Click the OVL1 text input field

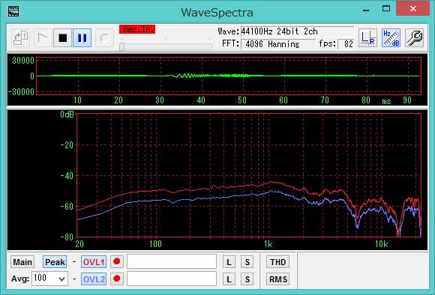172,261
